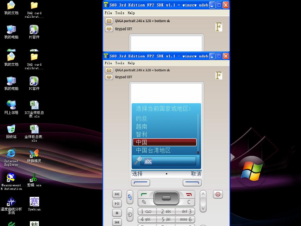Screen dimensions: 301x226
Task: Open 网上邻居 desktop icon
Action: pos(11,107)
